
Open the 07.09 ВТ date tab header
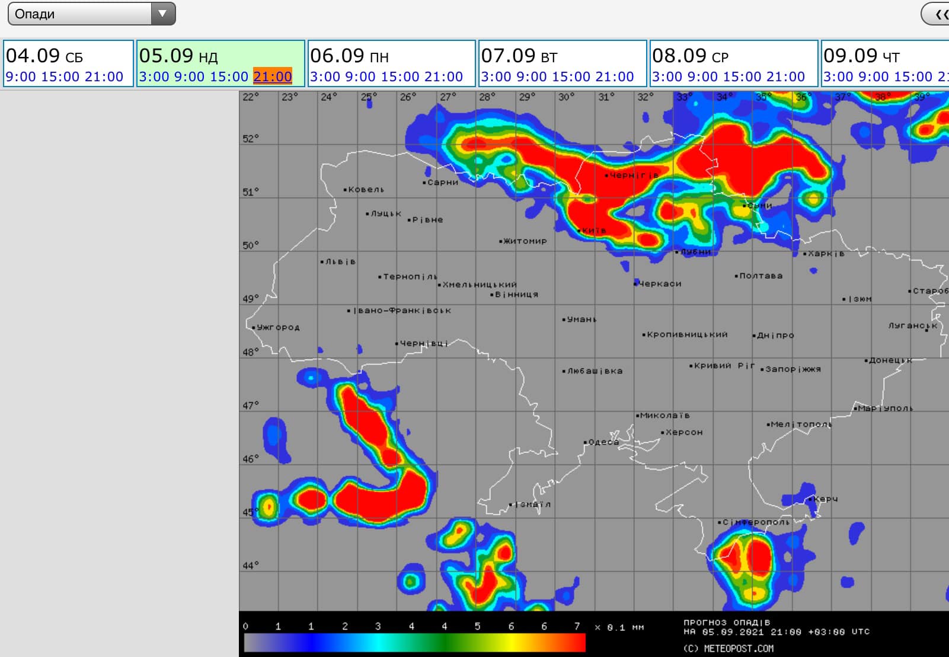click(x=519, y=56)
